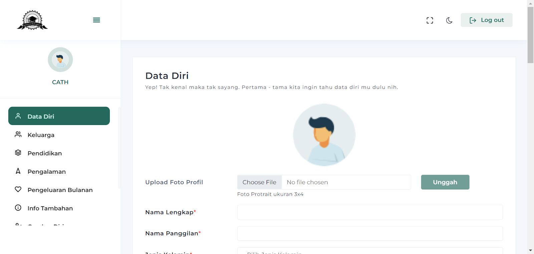Open the Data Diri menu item

59,116
